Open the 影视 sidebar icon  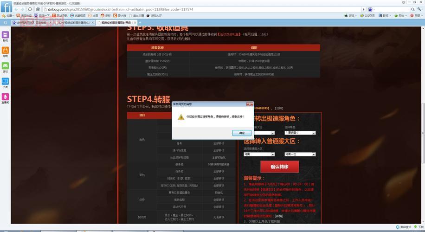click(6, 35)
